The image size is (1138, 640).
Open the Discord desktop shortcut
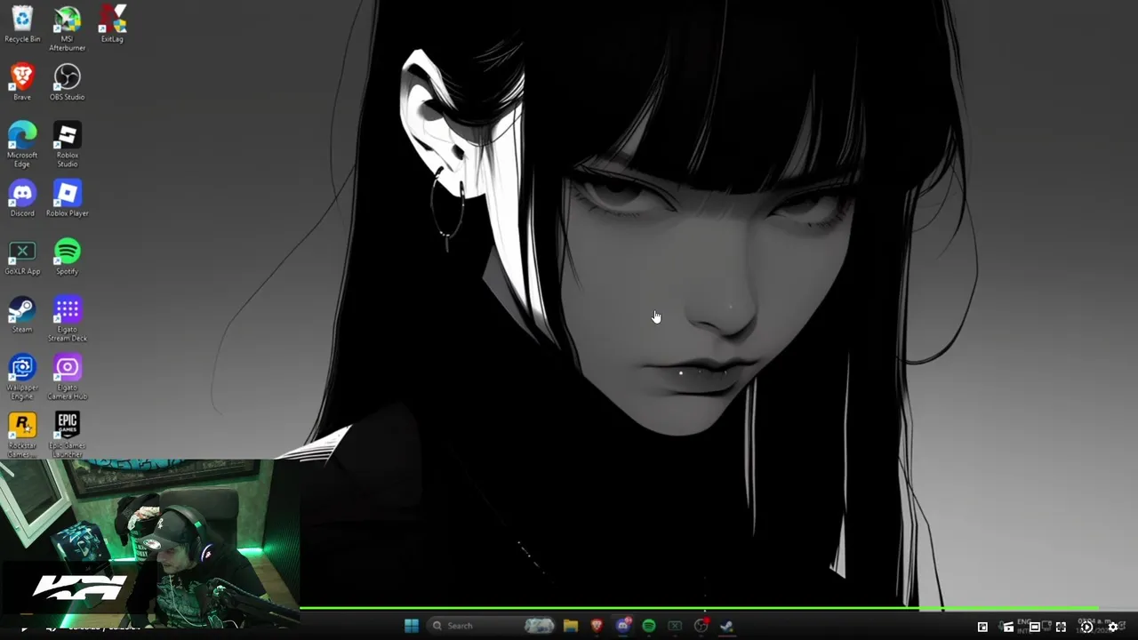[x=22, y=198]
